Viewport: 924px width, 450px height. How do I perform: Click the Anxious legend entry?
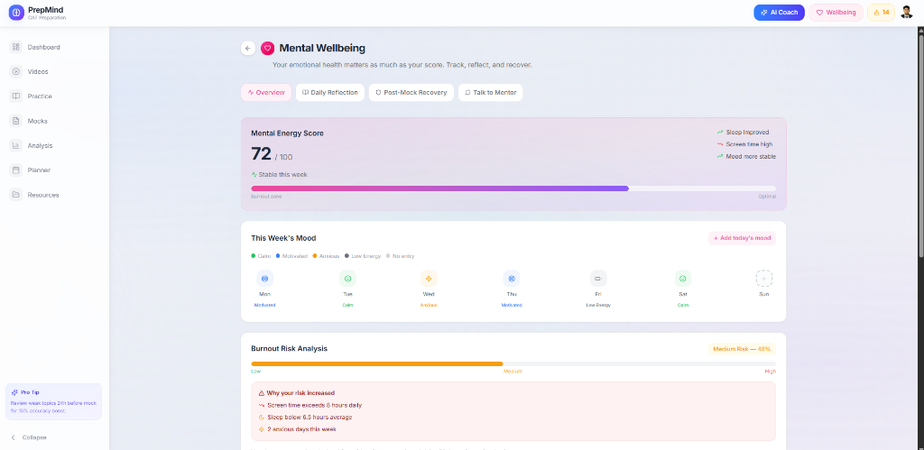pyautogui.click(x=326, y=256)
